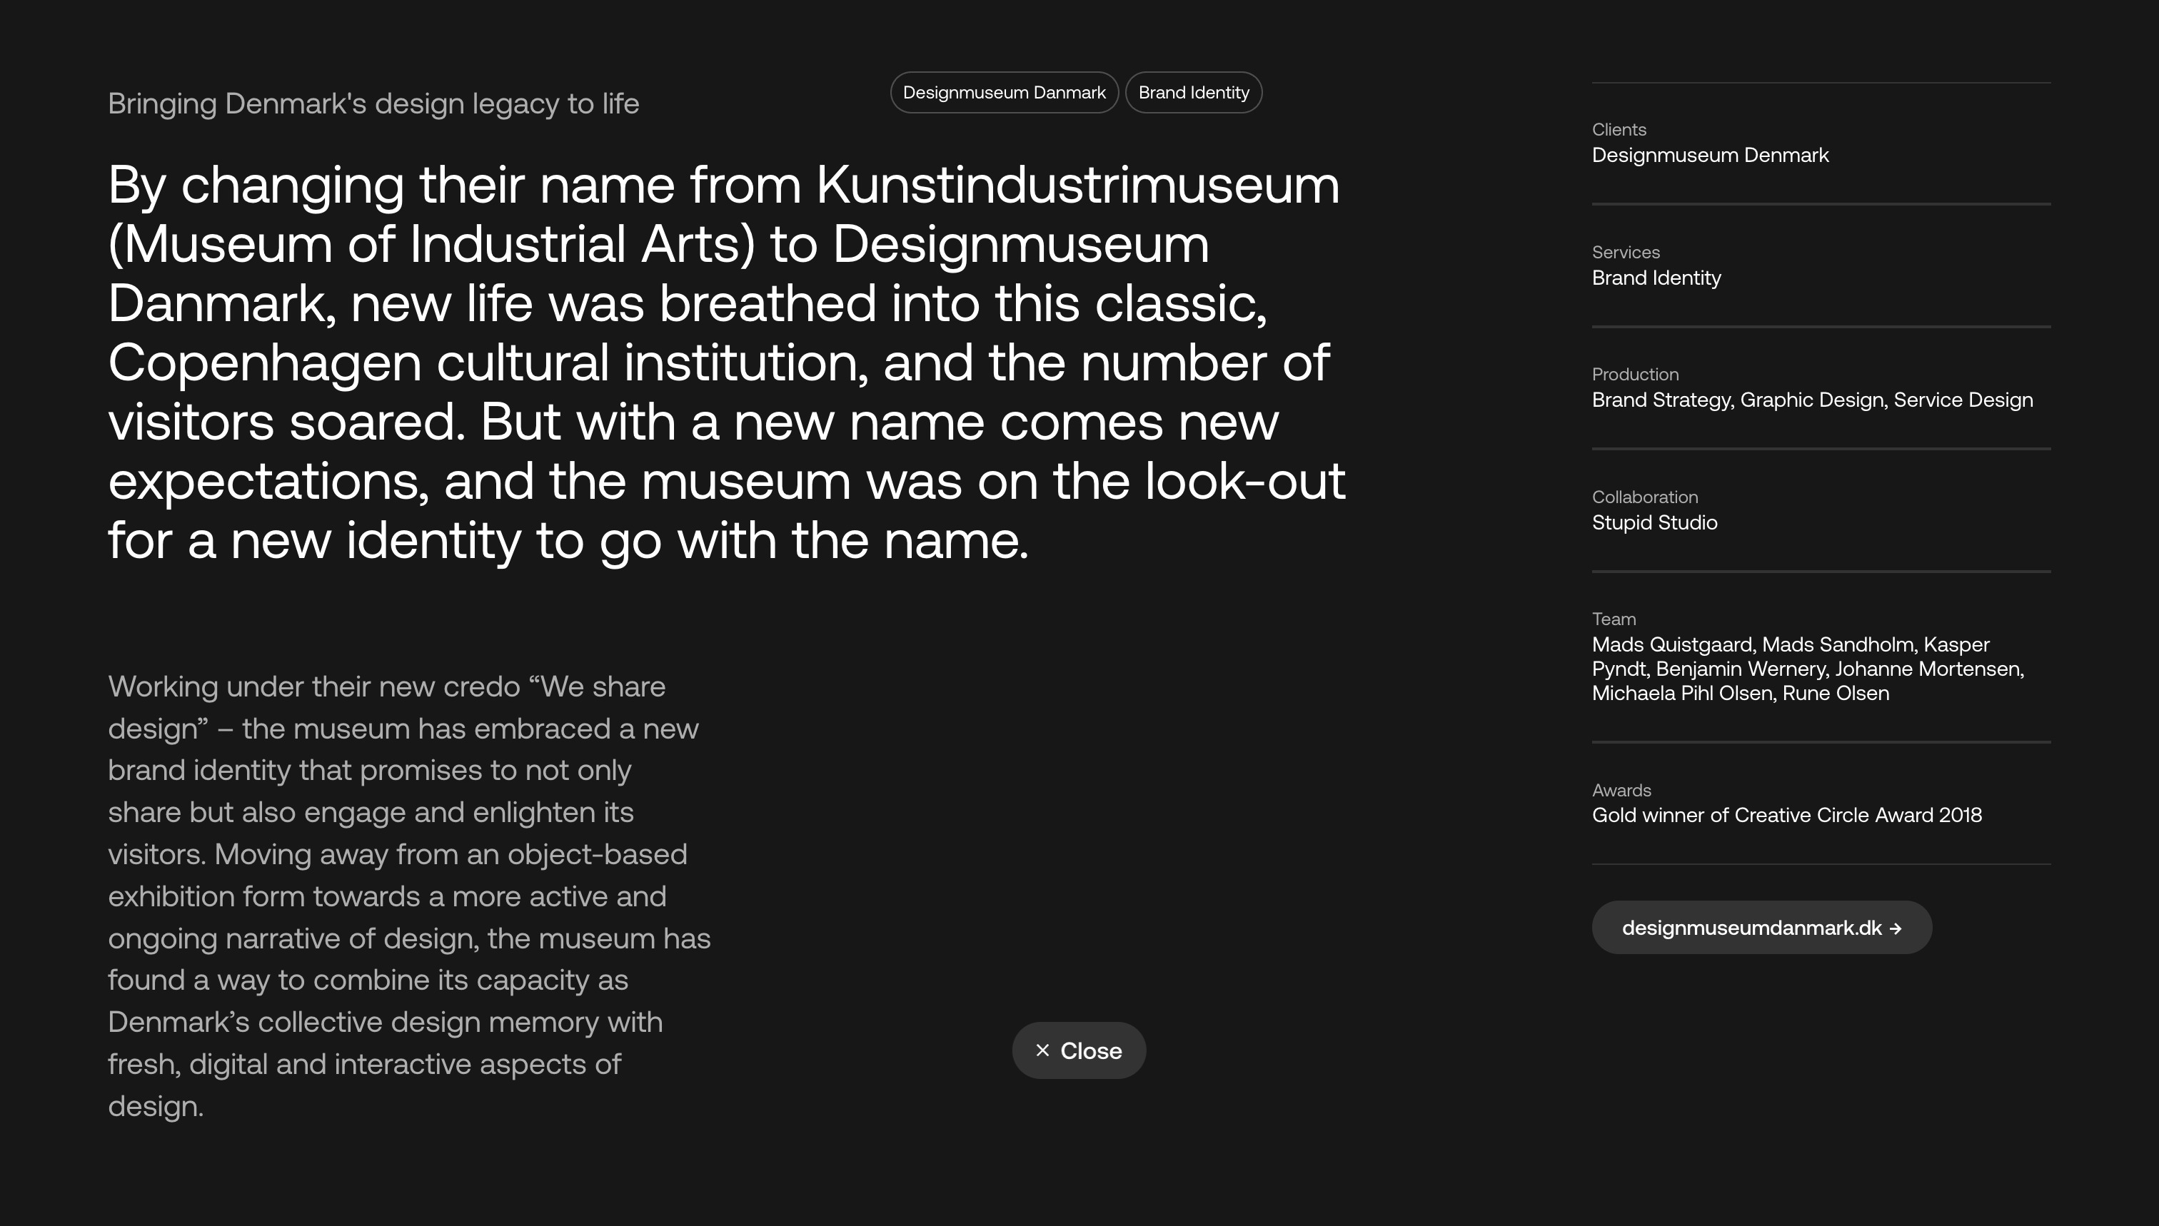Viewport: 2159px width, 1226px height.
Task: Open the designmuseumdanmark.dk website link
Action: [1751, 928]
